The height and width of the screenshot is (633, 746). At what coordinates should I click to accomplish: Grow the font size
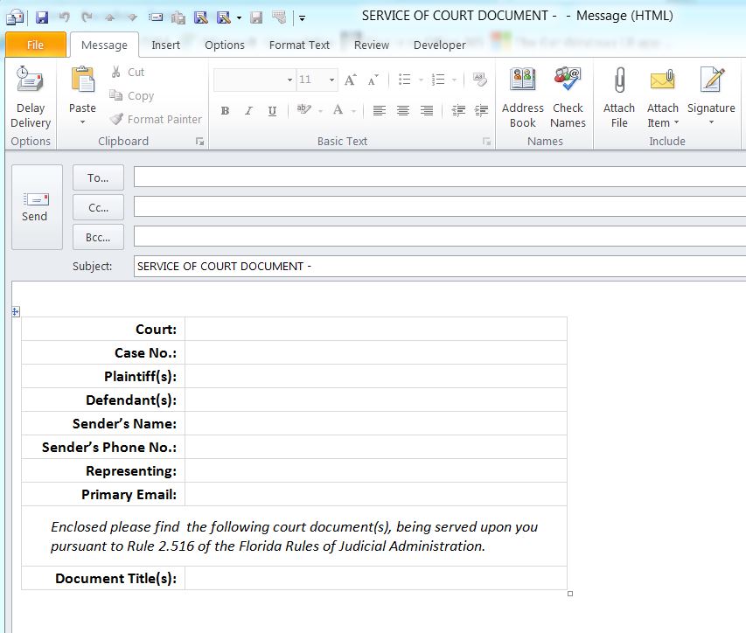tap(351, 80)
